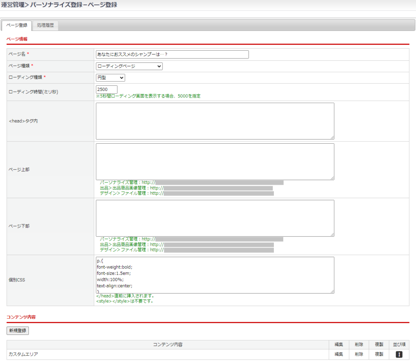Click 運営管理 in the page breadcrumb
The height and width of the screenshot is (364, 416).
pos(13,4)
